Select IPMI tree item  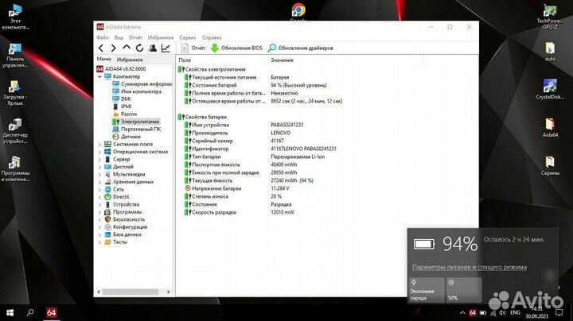pos(122,106)
